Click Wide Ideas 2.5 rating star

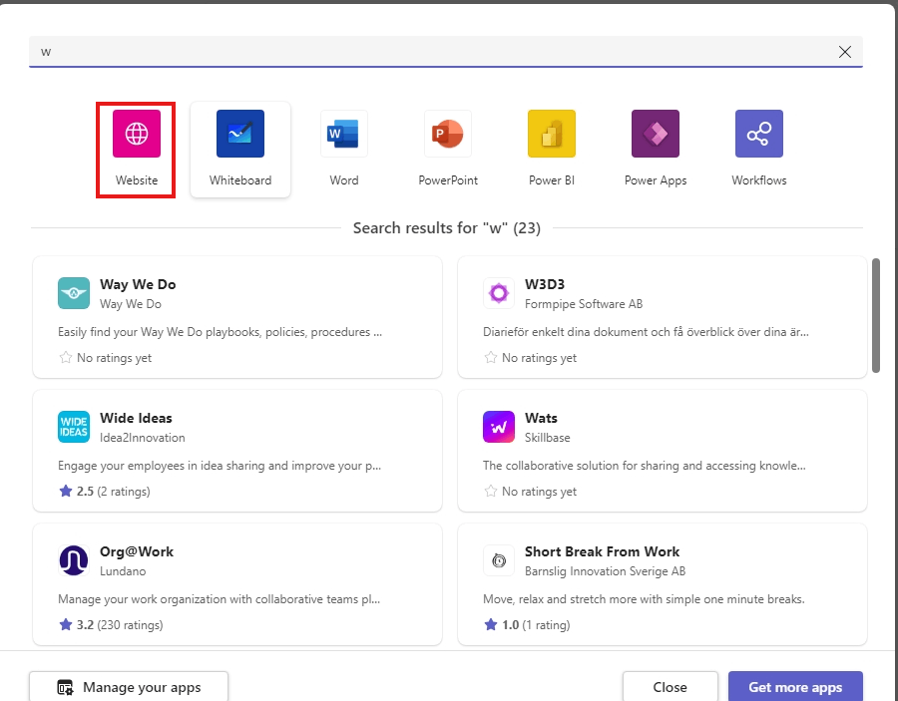point(66,491)
